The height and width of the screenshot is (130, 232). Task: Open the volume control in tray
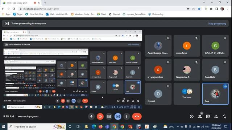point(202,127)
